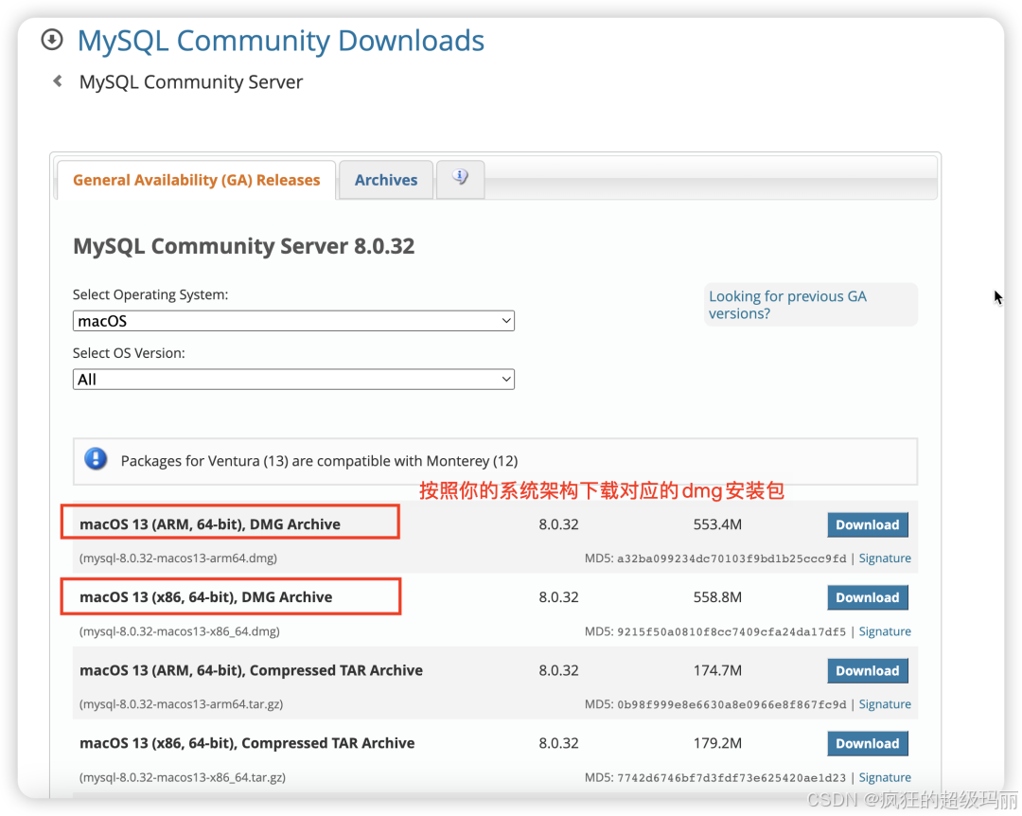
Task: Click MD5 hash a32ba099234dc70103f9bd1b25ccc9fd
Action: (x=731, y=559)
